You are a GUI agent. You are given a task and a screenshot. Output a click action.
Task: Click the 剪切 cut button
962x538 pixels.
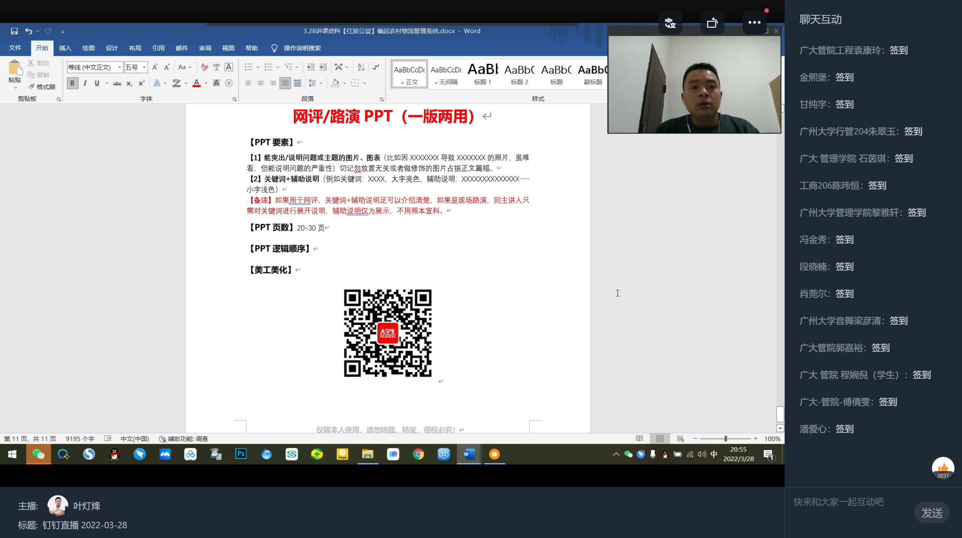point(38,63)
